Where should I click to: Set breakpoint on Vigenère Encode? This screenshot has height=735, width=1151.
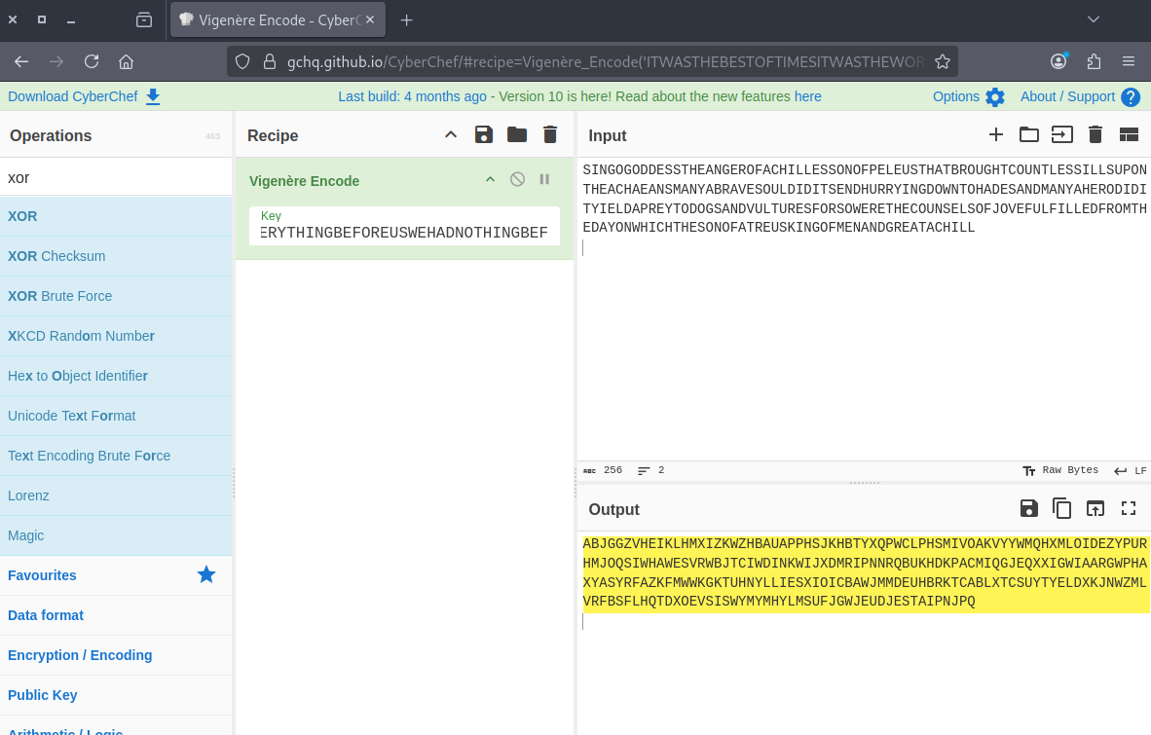click(x=544, y=179)
